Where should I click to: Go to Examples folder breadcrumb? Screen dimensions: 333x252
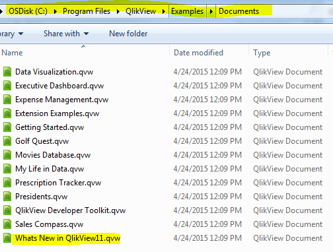[x=188, y=11]
